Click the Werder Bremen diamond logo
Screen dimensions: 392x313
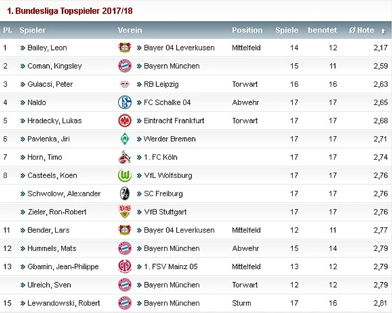pos(125,139)
